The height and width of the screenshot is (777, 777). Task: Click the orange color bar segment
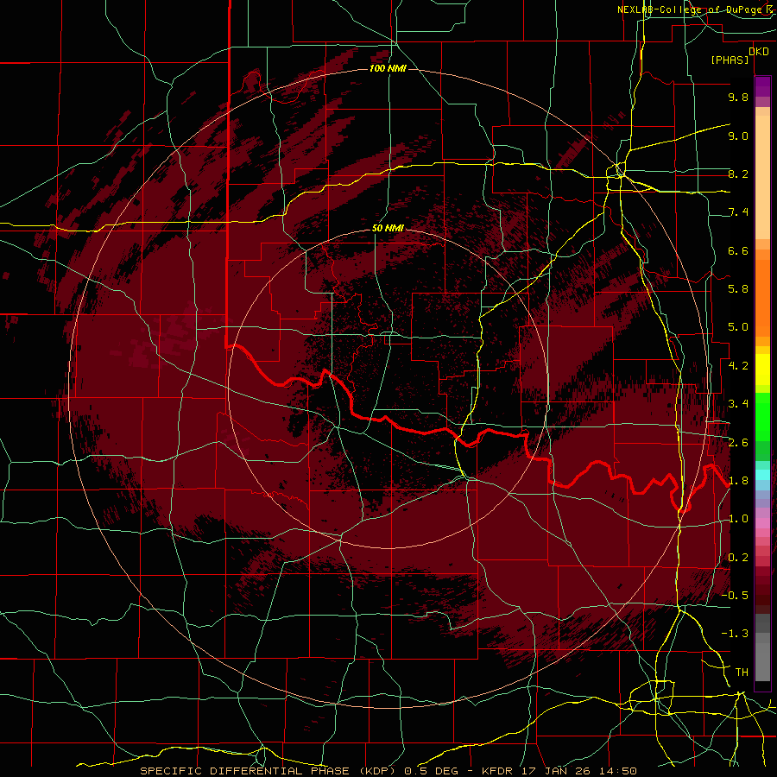point(762,297)
